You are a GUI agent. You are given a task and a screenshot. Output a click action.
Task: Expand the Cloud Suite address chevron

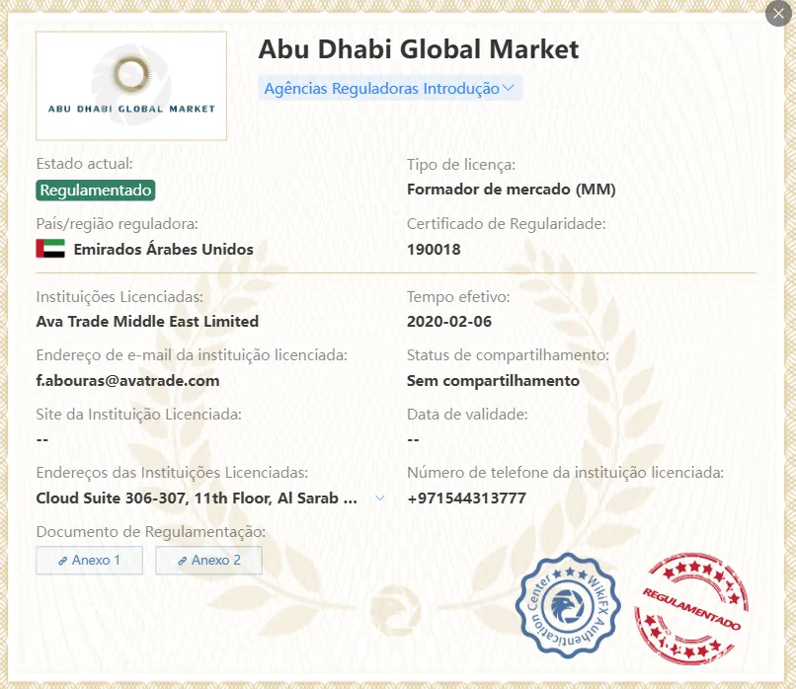[x=379, y=498]
